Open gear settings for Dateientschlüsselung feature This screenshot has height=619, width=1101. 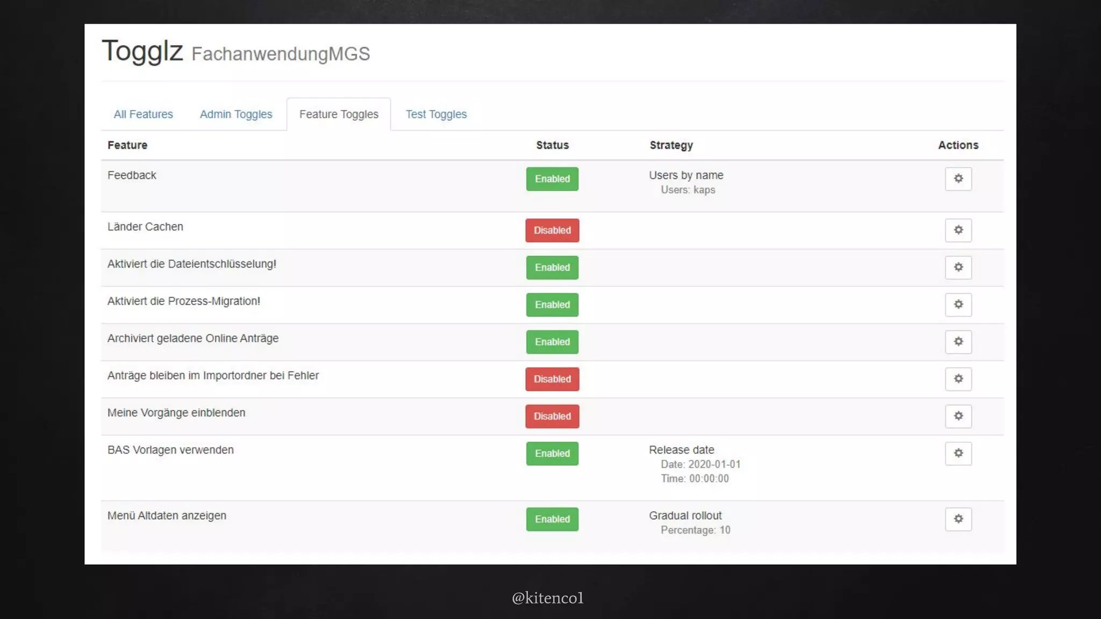(x=958, y=268)
